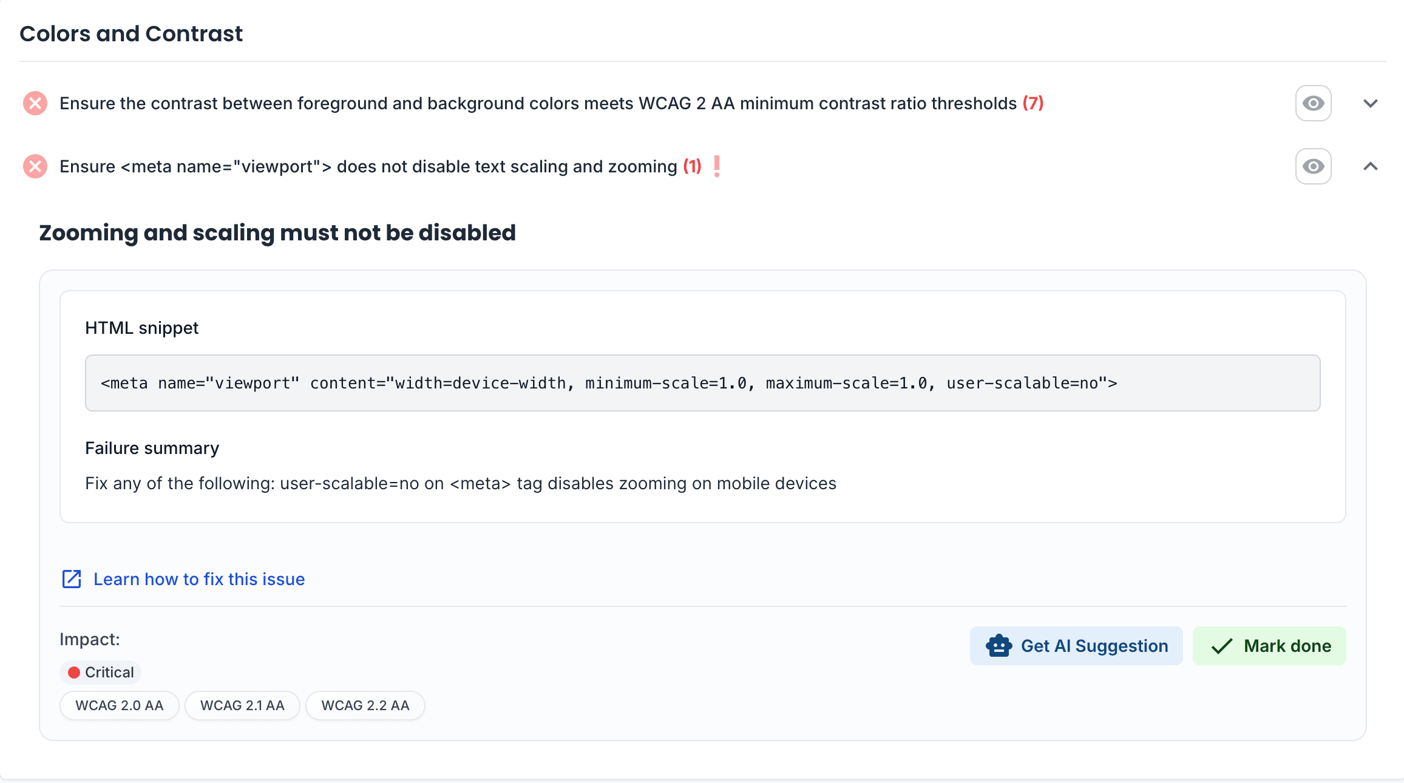The width and height of the screenshot is (1404, 783).
Task: Select the WCAG 2.2 AA tag
Action: [365, 705]
